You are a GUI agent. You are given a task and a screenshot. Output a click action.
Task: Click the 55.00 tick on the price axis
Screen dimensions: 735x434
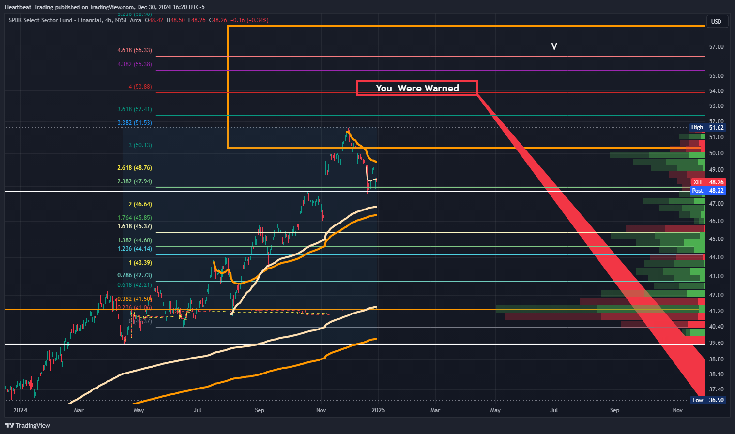tap(717, 76)
